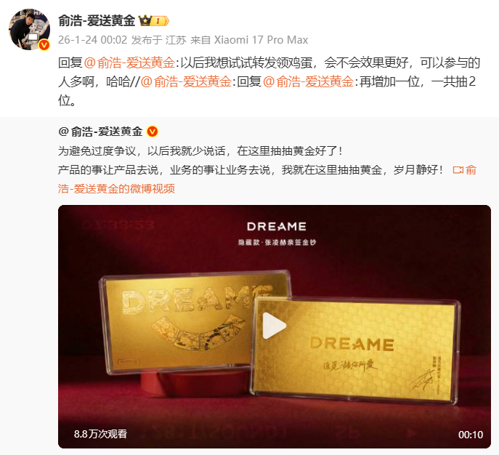Click the post timestamp 26-1-24 00:02
Viewport: 499px width, 455px height.
[x=92, y=40]
